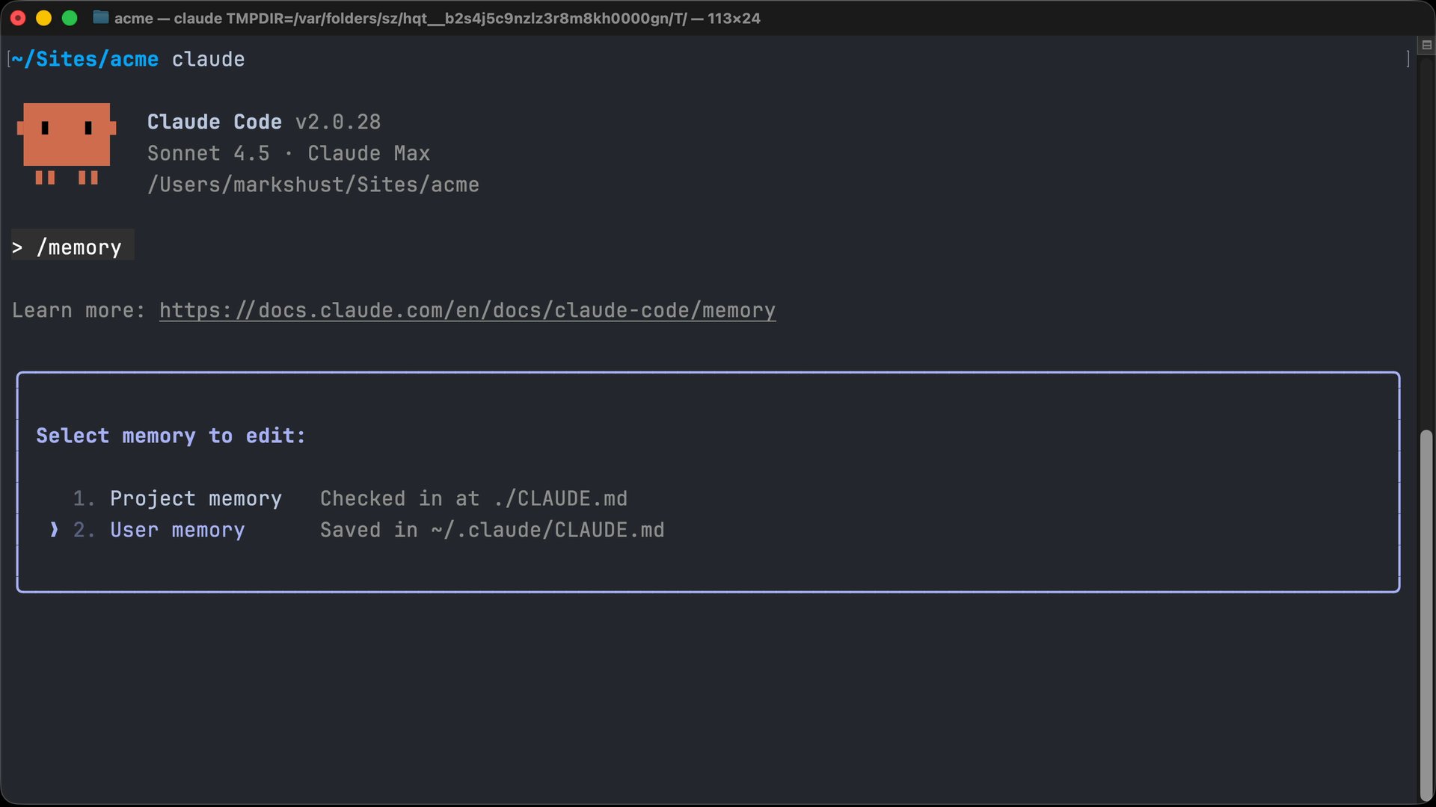Select the User memory option

(x=177, y=530)
